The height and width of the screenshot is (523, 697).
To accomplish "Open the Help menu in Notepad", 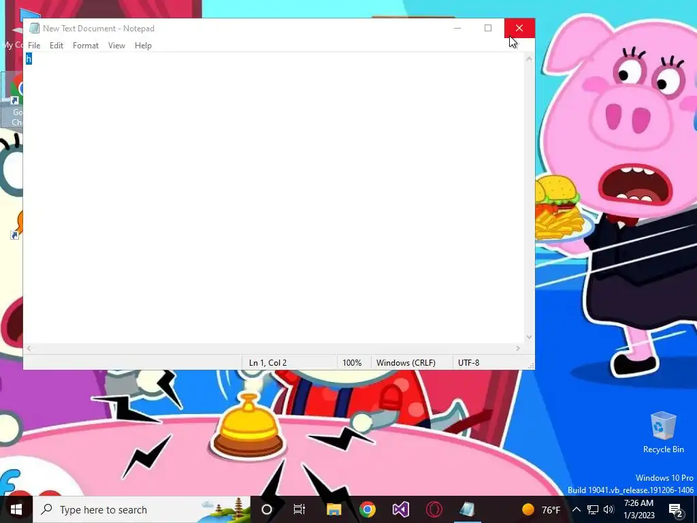I will point(143,46).
